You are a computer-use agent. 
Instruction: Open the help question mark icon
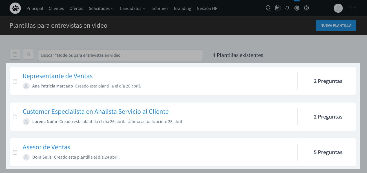pyautogui.click(x=306, y=8)
